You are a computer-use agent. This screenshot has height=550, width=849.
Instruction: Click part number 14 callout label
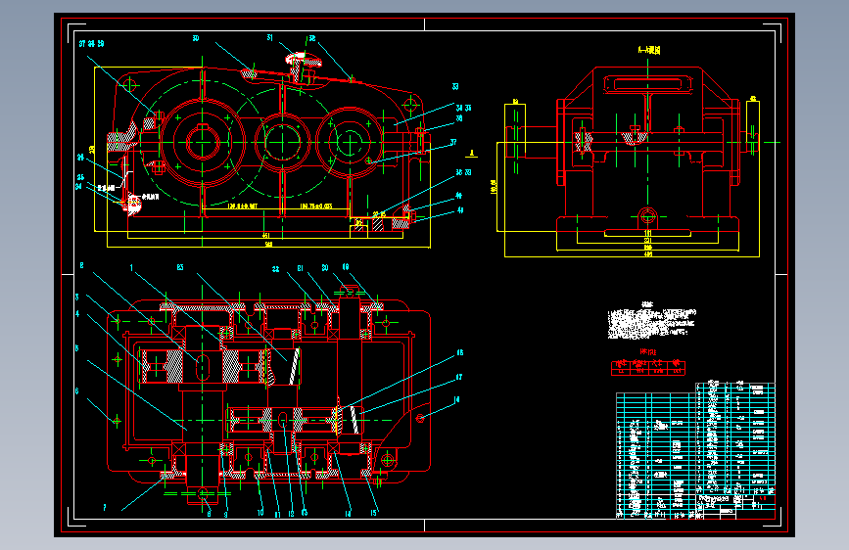pyautogui.click(x=348, y=514)
